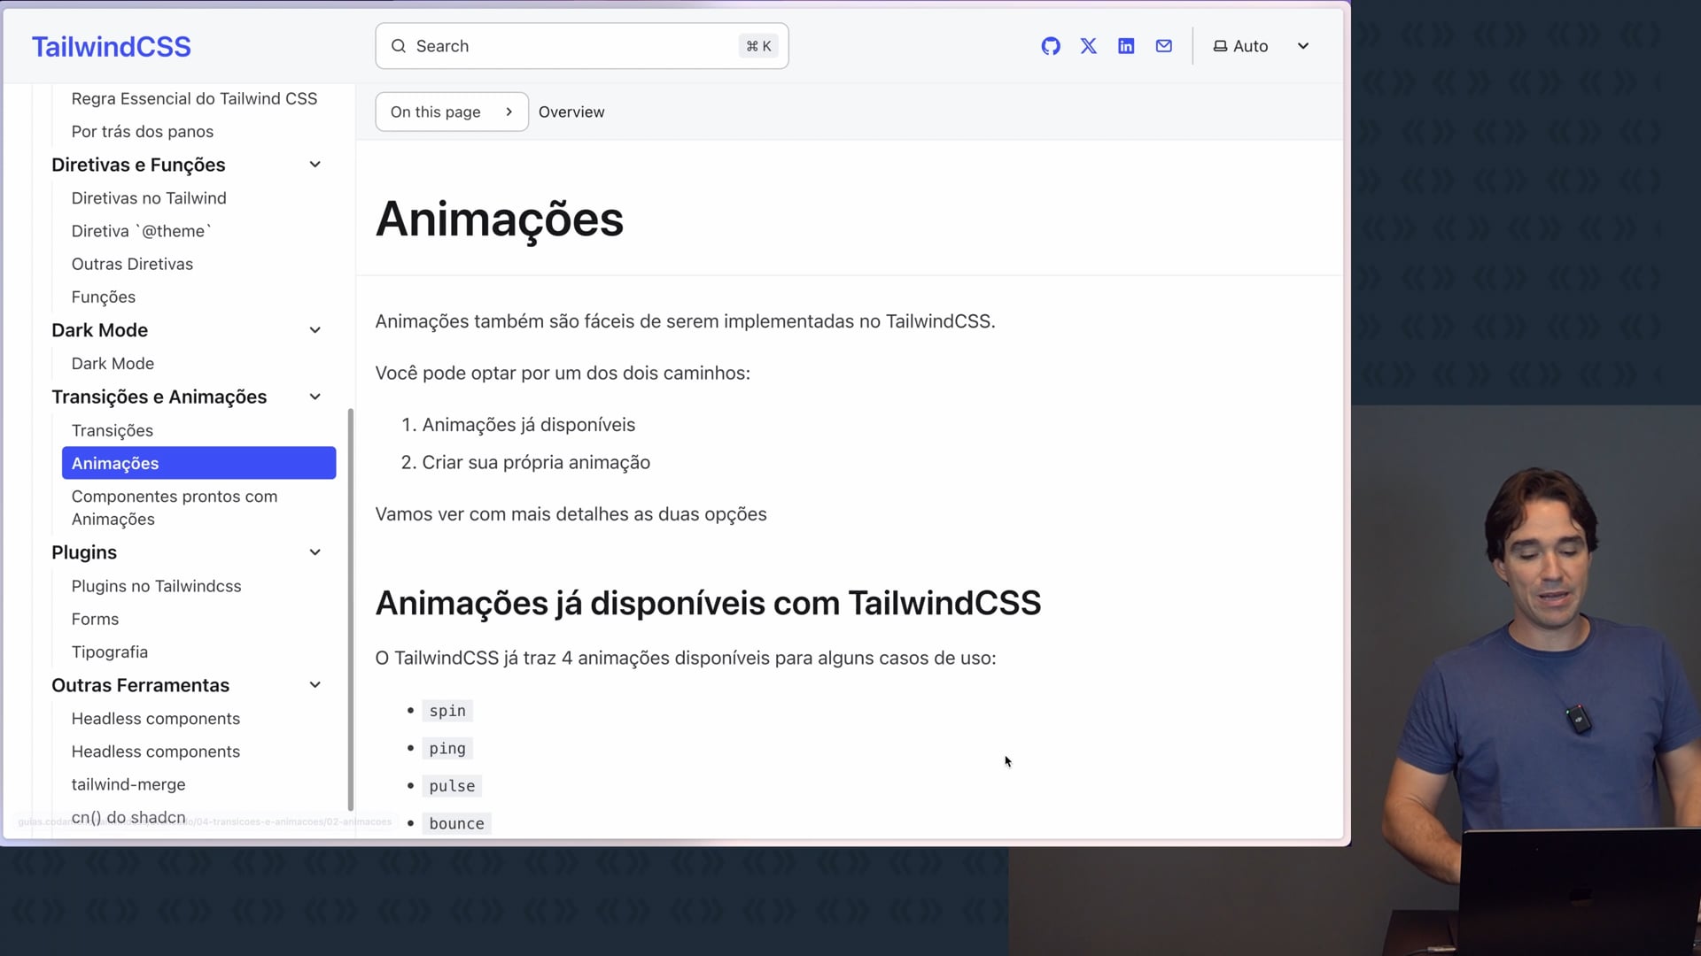The width and height of the screenshot is (1701, 956).
Task: Open the LinkedIn icon link
Action: pyautogui.click(x=1126, y=46)
